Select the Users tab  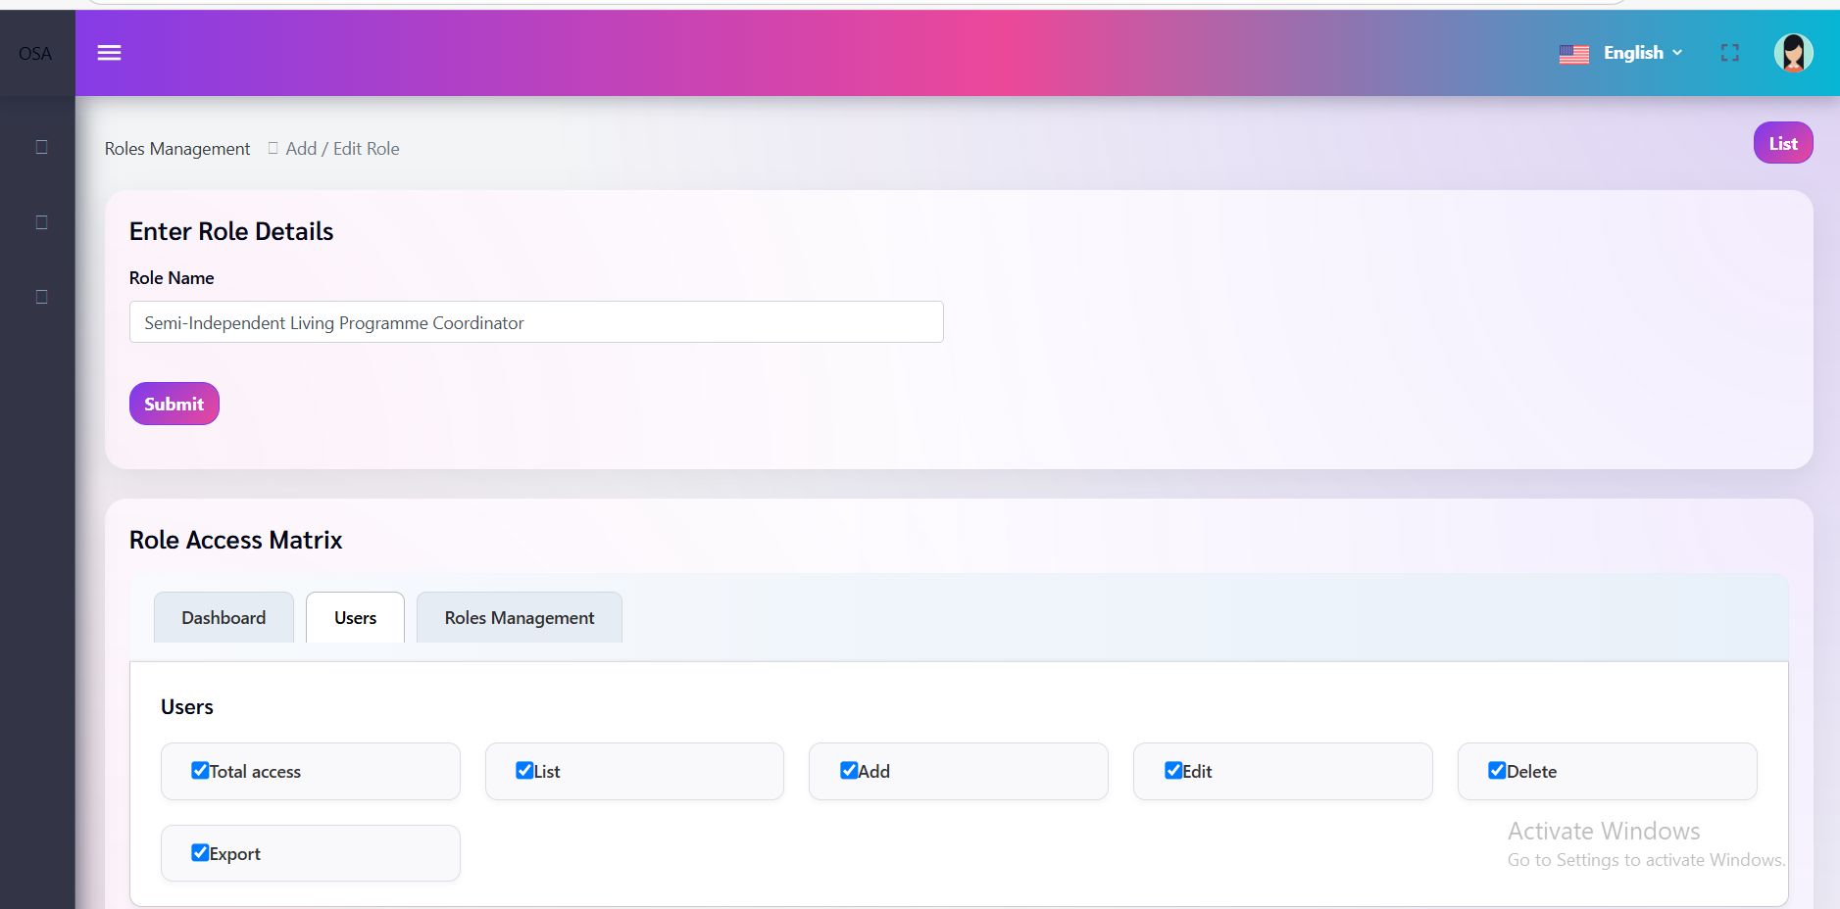(355, 617)
